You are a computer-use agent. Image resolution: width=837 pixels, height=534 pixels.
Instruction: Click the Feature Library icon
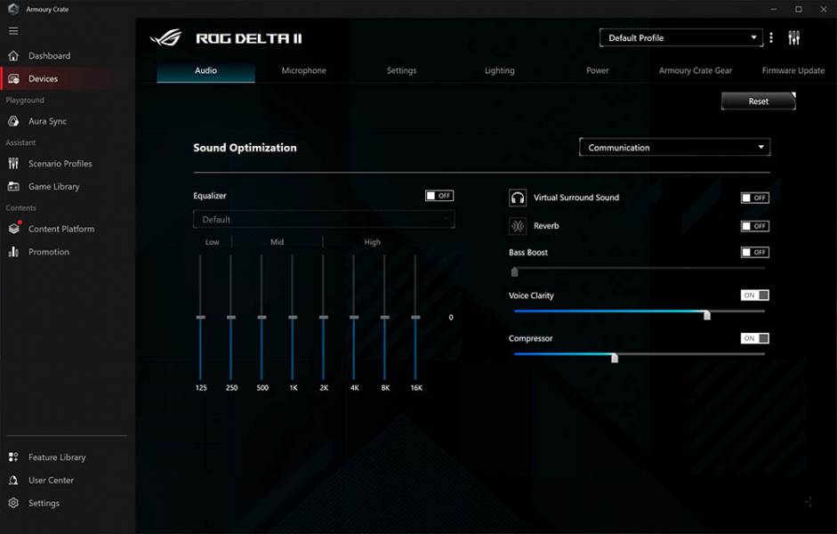click(x=13, y=457)
